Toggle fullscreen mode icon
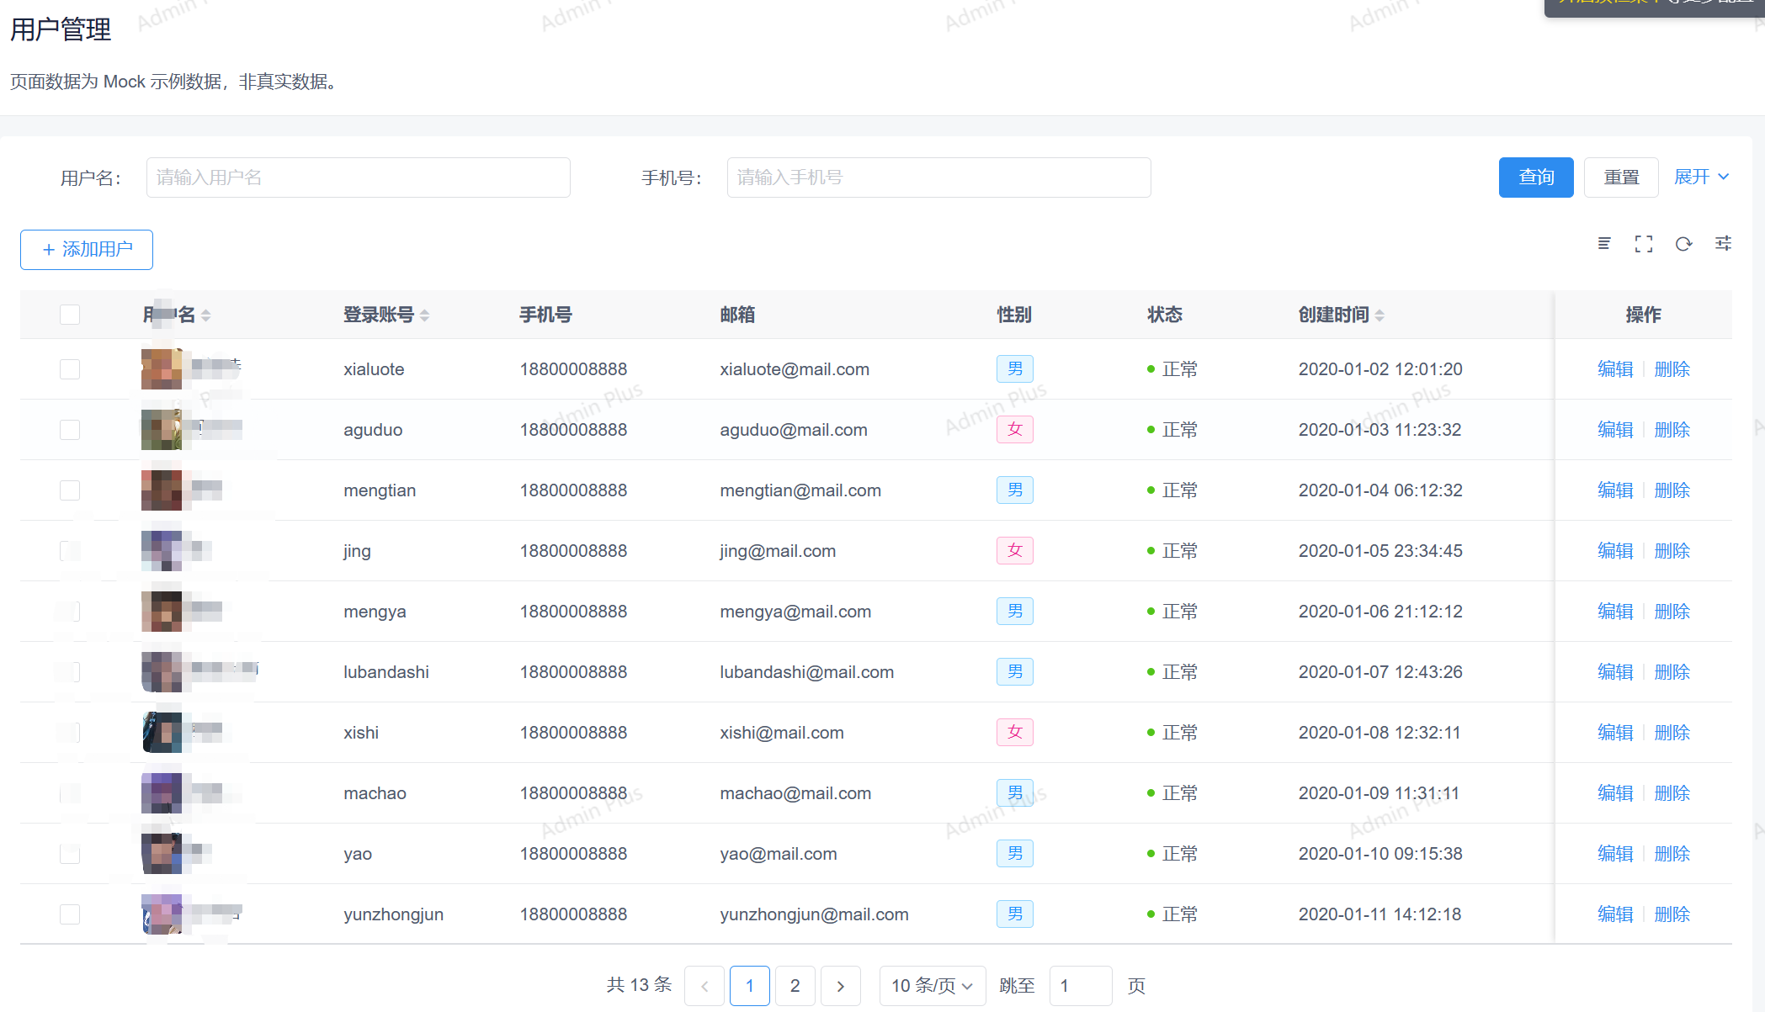Image resolution: width=1765 pixels, height=1012 pixels. click(x=1644, y=244)
